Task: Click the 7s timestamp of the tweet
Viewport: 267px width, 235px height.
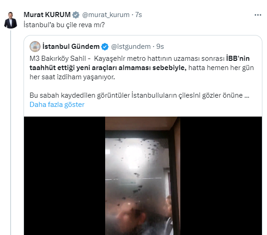Action: (138, 15)
